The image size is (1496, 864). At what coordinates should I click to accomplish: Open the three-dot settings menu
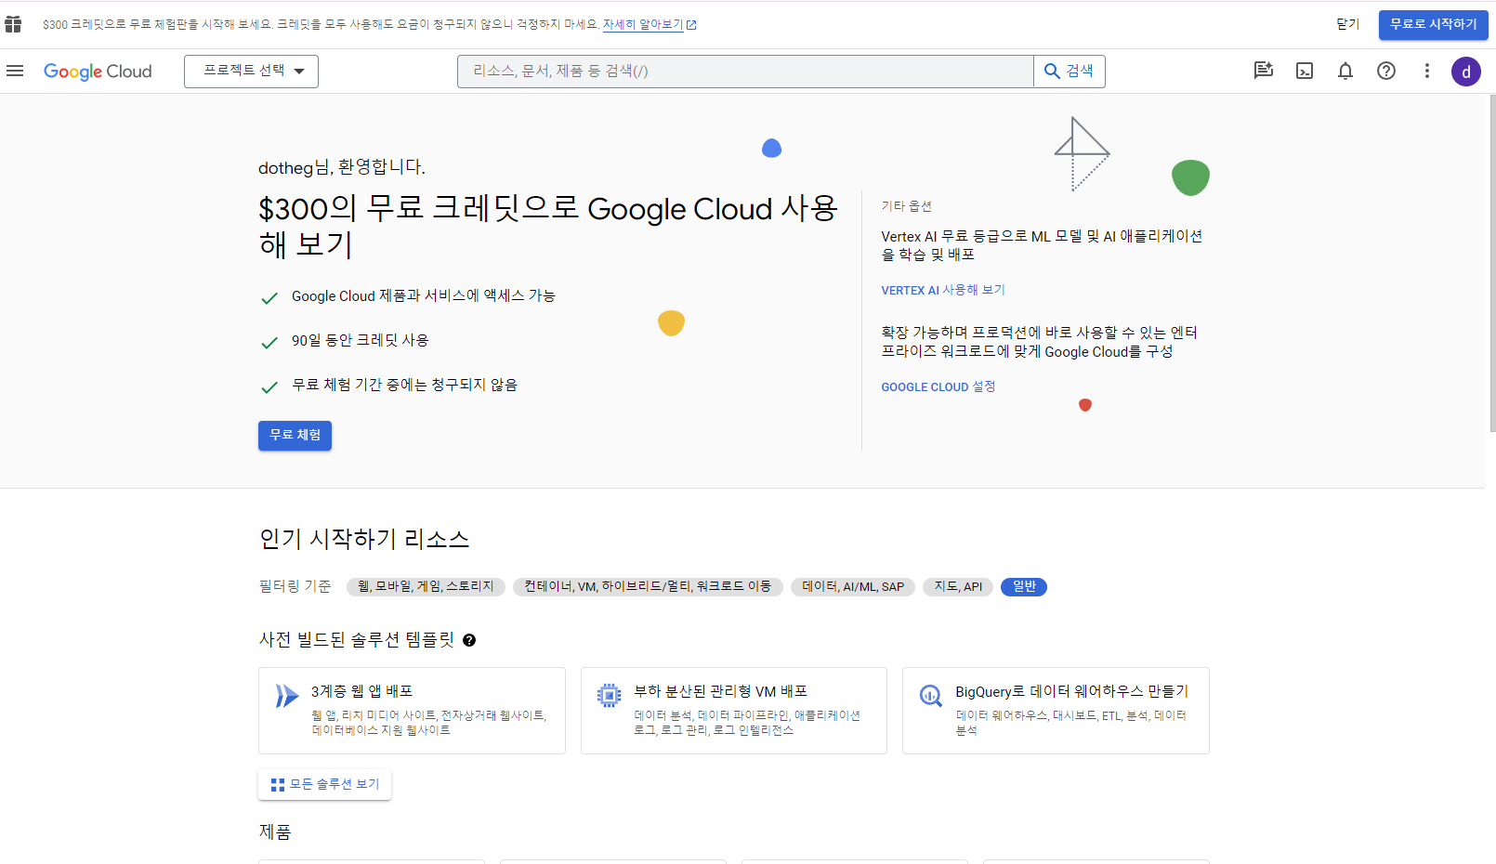pyautogui.click(x=1427, y=71)
